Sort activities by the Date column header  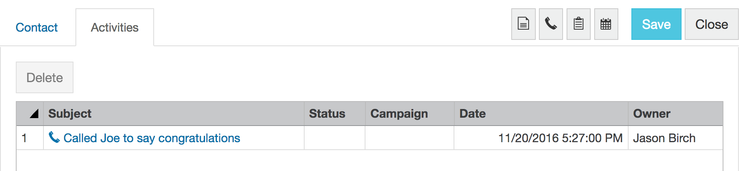pyautogui.click(x=472, y=114)
